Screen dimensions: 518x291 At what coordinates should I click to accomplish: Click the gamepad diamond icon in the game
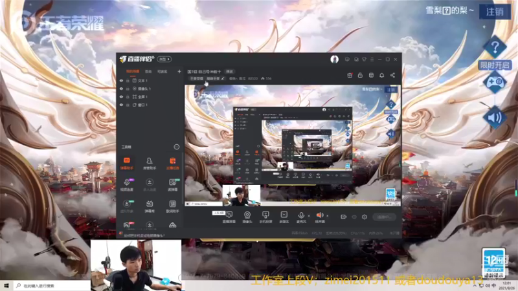[x=495, y=81]
